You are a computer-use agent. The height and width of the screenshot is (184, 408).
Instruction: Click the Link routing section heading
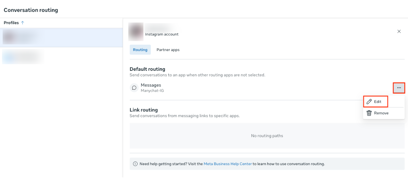coord(143,110)
